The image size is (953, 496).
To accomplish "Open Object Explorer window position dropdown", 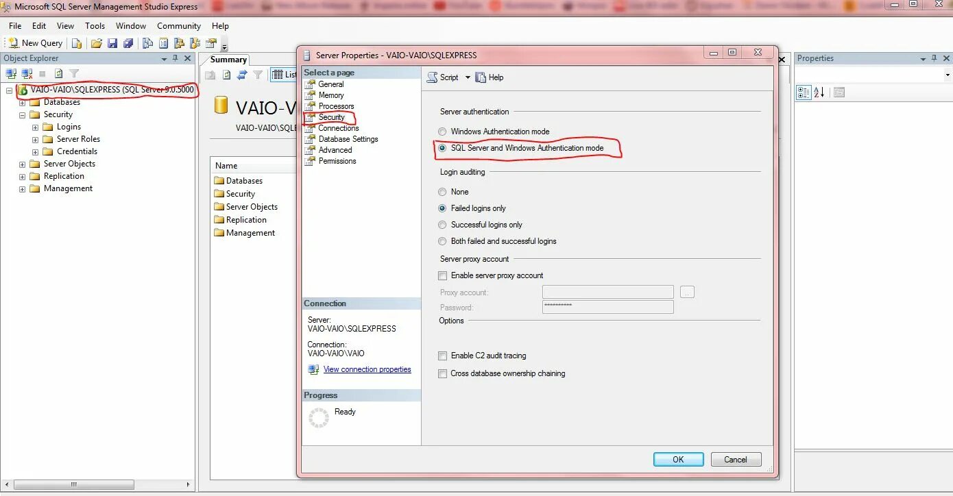I will click(x=164, y=59).
